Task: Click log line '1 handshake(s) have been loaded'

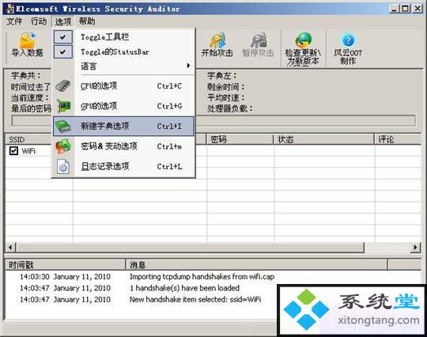Action: tap(184, 288)
